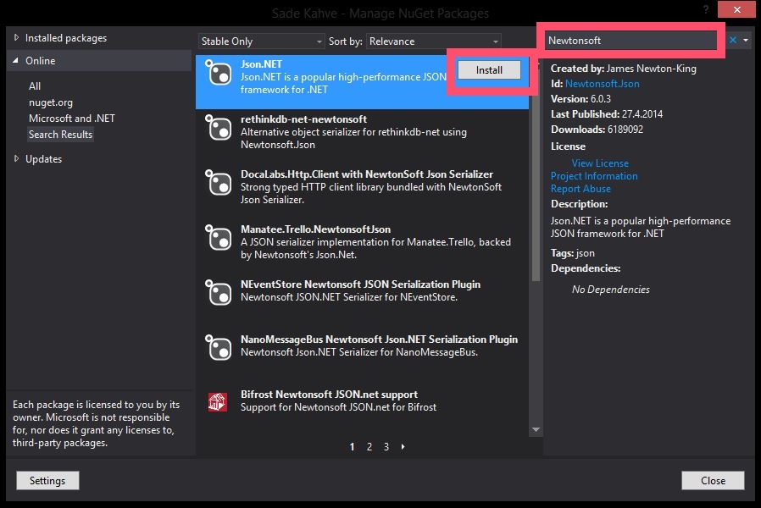Viewport: 761px width, 508px height.
Task: Go to results page 2
Action: tap(369, 447)
